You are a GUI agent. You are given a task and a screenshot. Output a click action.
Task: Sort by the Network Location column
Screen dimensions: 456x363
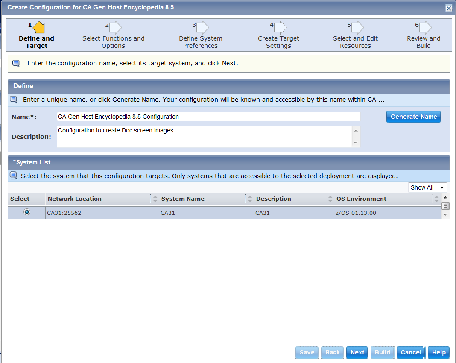pyautogui.click(x=155, y=199)
